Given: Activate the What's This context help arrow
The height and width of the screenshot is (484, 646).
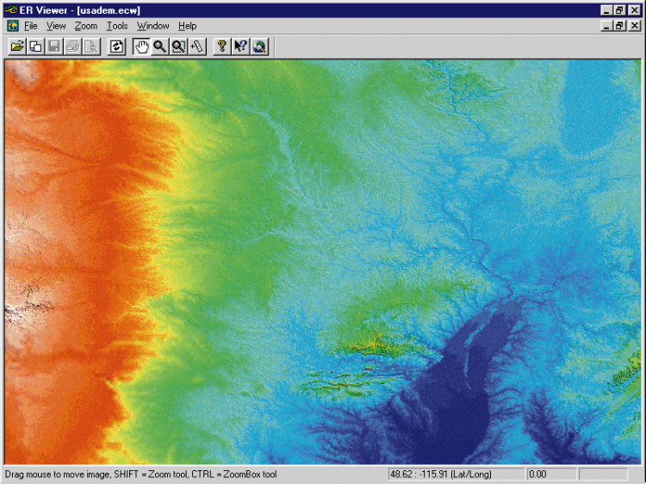Looking at the screenshot, I should 240,47.
